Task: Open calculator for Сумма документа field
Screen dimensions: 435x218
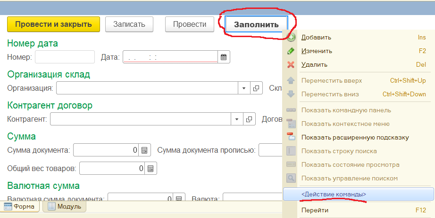Action: (145, 150)
